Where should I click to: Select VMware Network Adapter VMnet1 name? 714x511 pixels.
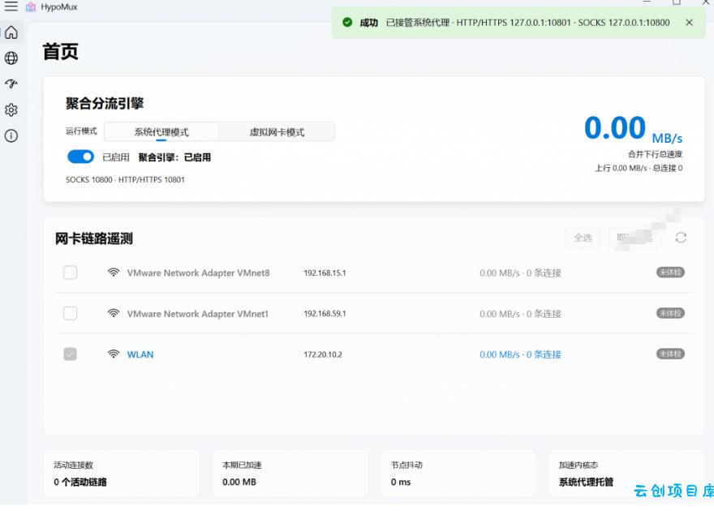tap(198, 314)
